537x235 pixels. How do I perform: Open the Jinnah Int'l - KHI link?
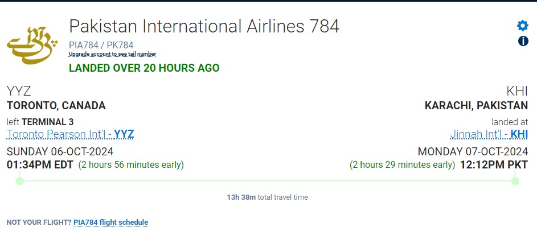coord(489,134)
